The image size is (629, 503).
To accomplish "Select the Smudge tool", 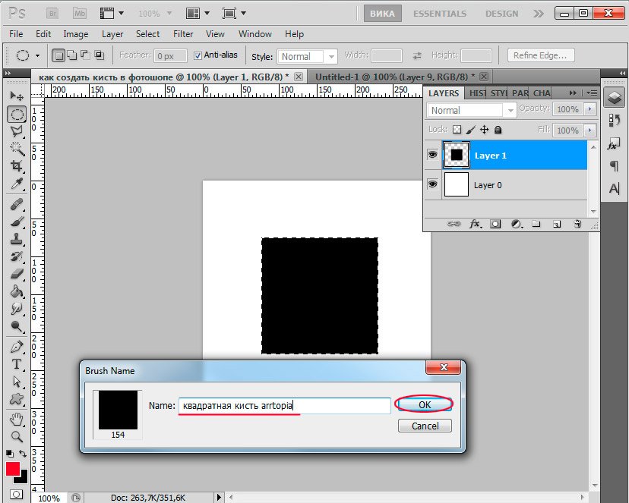I will coord(17,309).
